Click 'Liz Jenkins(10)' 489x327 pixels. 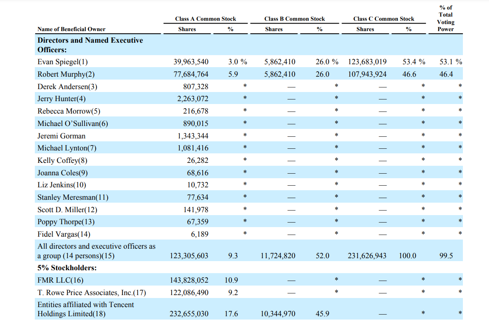(61, 185)
